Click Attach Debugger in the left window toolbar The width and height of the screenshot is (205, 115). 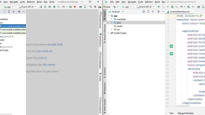coord(70,7)
